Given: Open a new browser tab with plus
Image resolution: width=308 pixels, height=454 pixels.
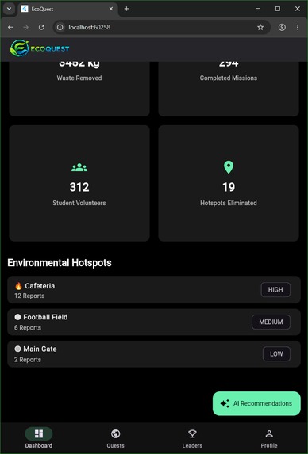Looking at the screenshot, I should tap(126, 9).
